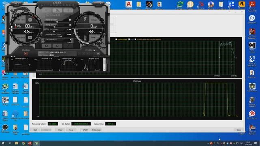
Task: Click the profile lock icon in Afterburner
Action: (x=94, y=50)
